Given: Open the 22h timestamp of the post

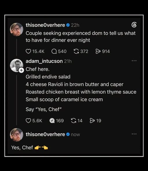Looking at the screenshot, I should pos(75,25).
